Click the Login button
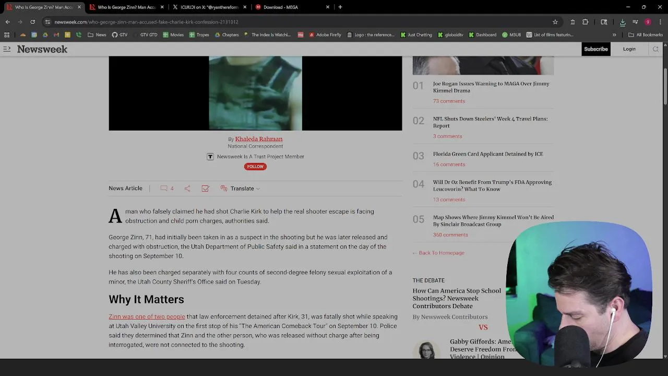668x376 pixels. [629, 49]
